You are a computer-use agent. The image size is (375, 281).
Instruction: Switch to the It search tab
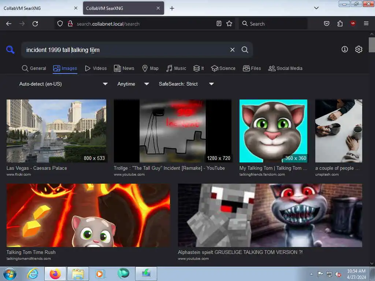coord(198,68)
